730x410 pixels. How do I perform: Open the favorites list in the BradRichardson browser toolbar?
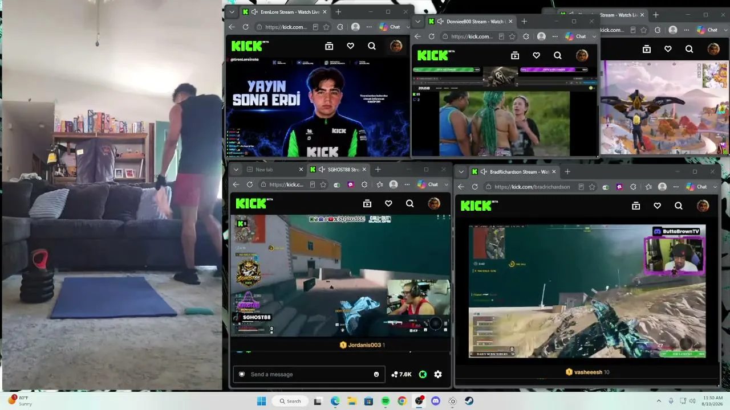click(x=648, y=187)
